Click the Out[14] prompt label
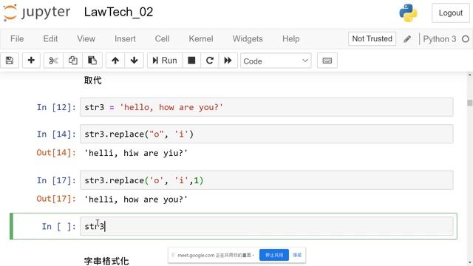This screenshot has height=266, width=473. 56,153
